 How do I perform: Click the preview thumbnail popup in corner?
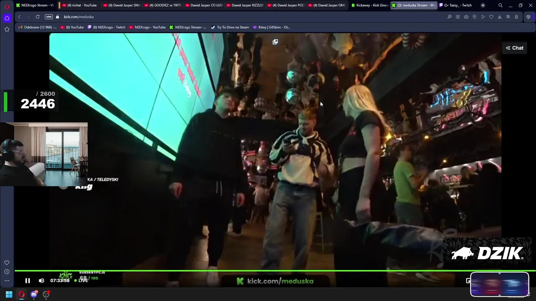point(500,284)
